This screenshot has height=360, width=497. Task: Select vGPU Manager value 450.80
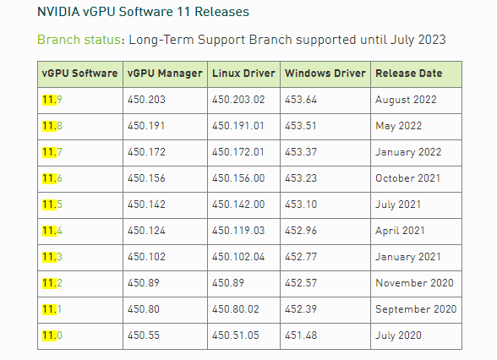[x=144, y=309]
